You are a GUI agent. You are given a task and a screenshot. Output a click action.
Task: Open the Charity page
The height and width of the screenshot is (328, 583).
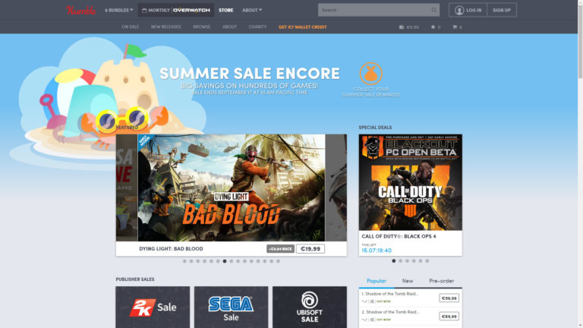257,27
